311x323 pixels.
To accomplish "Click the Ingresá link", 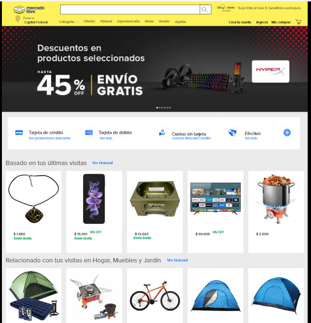I will pyautogui.click(x=262, y=22).
